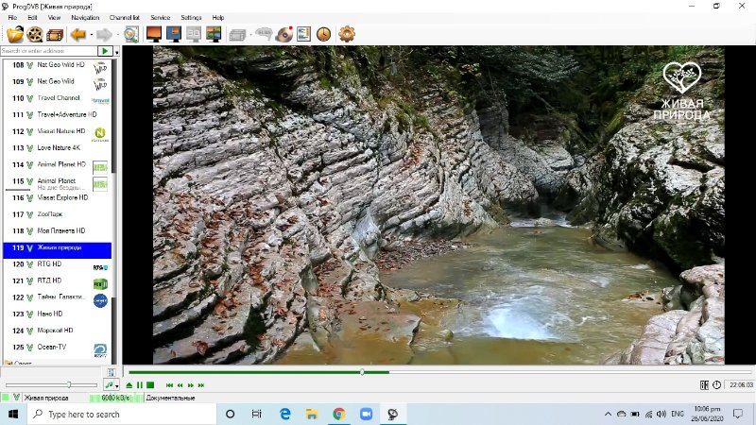This screenshot has height=425, width=756.
Task: Open the View menu
Action: pos(54,17)
